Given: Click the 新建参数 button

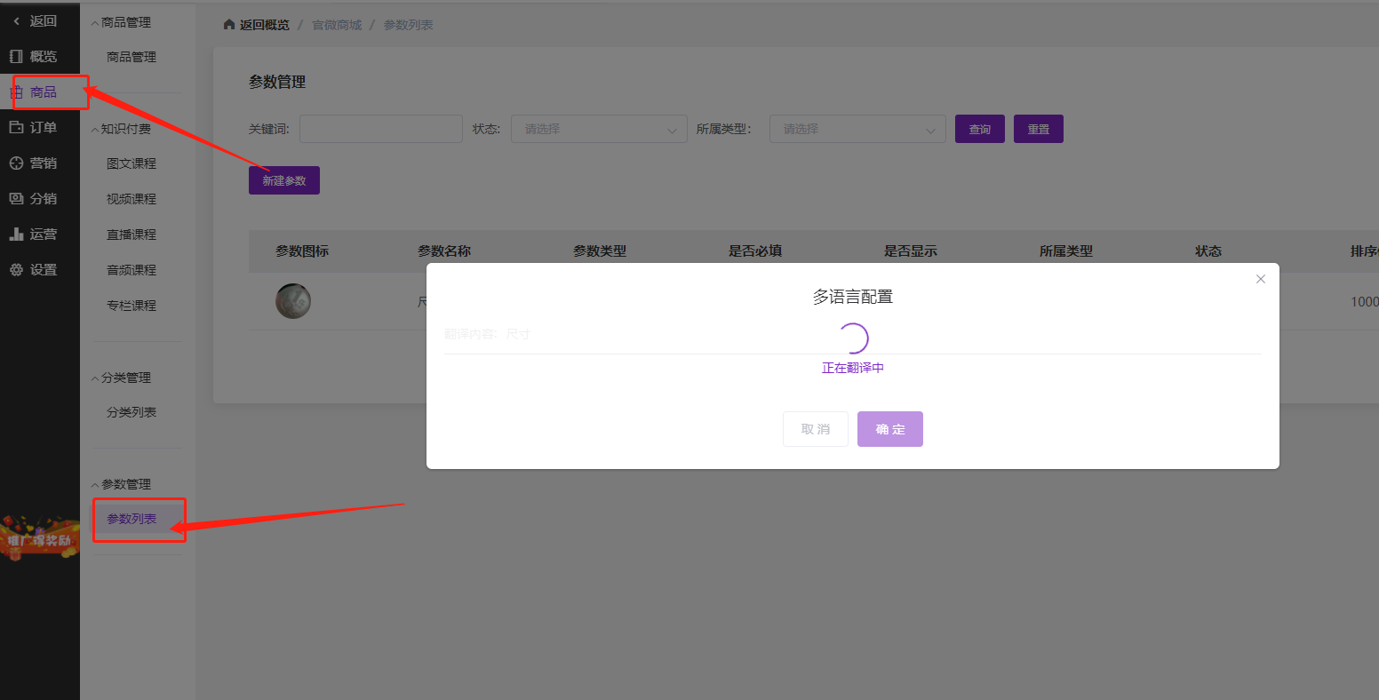Looking at the screenshot, I should point(284,180).
